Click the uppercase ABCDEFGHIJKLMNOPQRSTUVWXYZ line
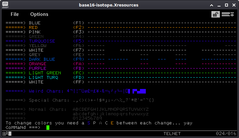 click(x=111, y=109)
